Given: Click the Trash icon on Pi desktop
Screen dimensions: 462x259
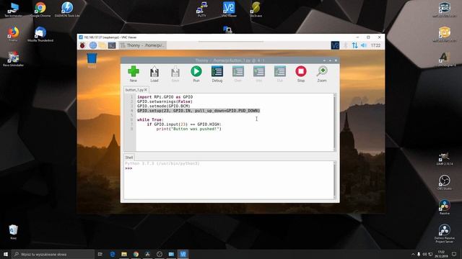Looking at the screenshot, I should (92, 60).
